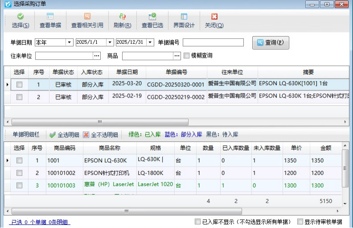353x228 pixels.
Task: Open 界面设计 from the toolbar
Action: pyautogui.click(x=184, y=17)
